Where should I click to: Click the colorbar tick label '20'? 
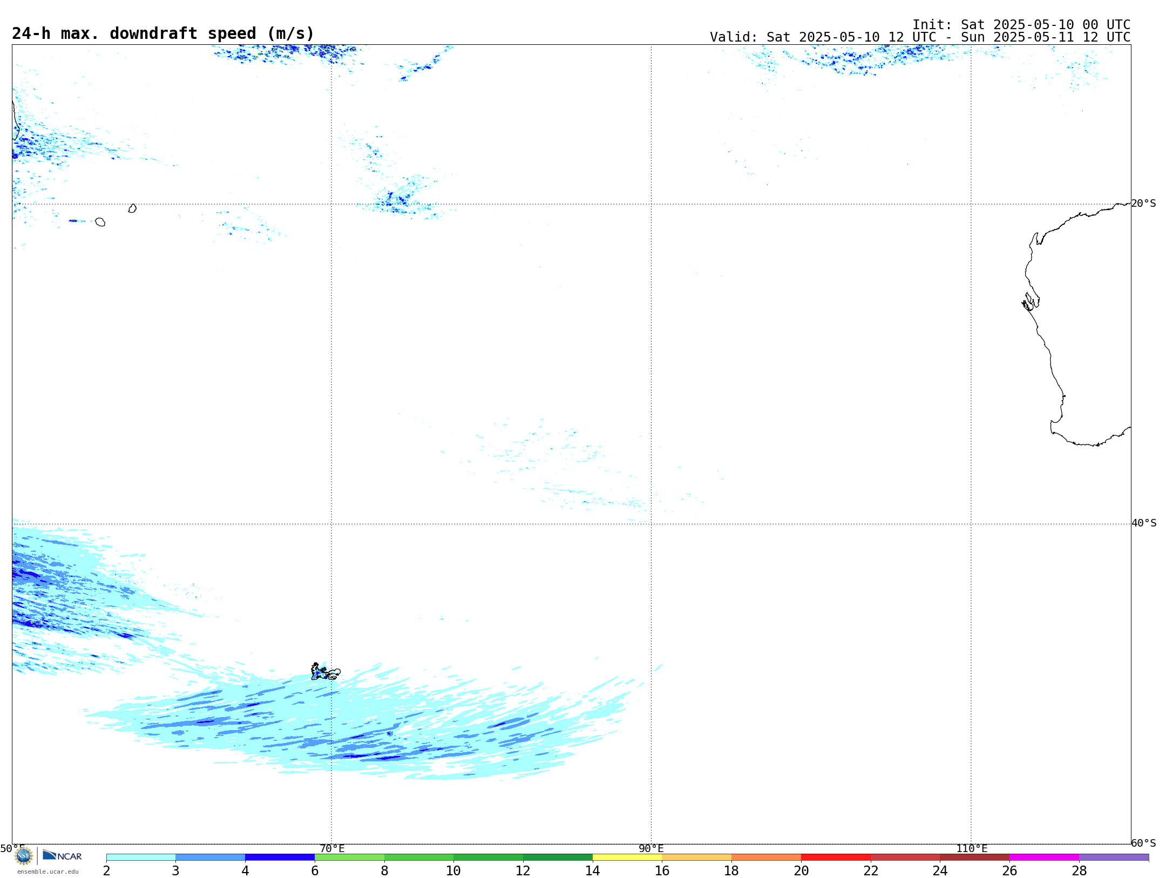(801, 870)
